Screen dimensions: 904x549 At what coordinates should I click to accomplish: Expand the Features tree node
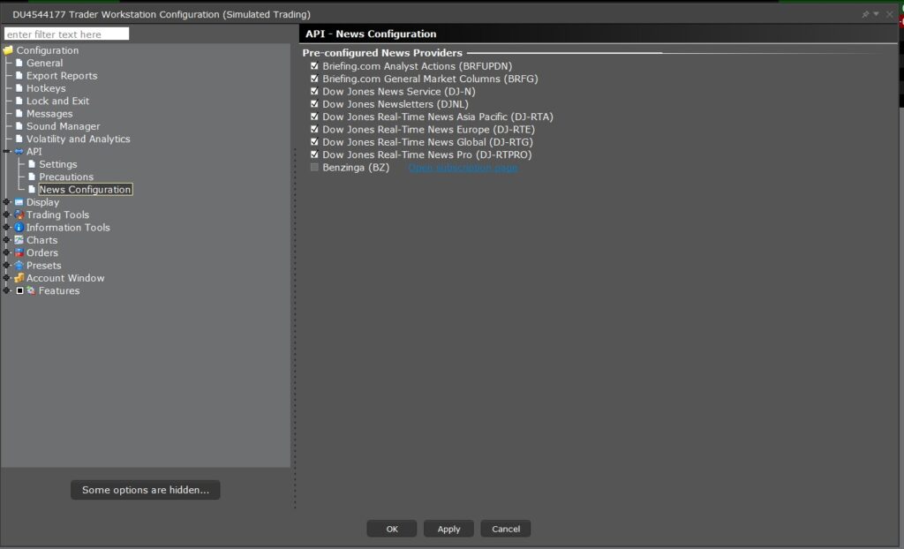pyautogui.click(x=6, y=290)
